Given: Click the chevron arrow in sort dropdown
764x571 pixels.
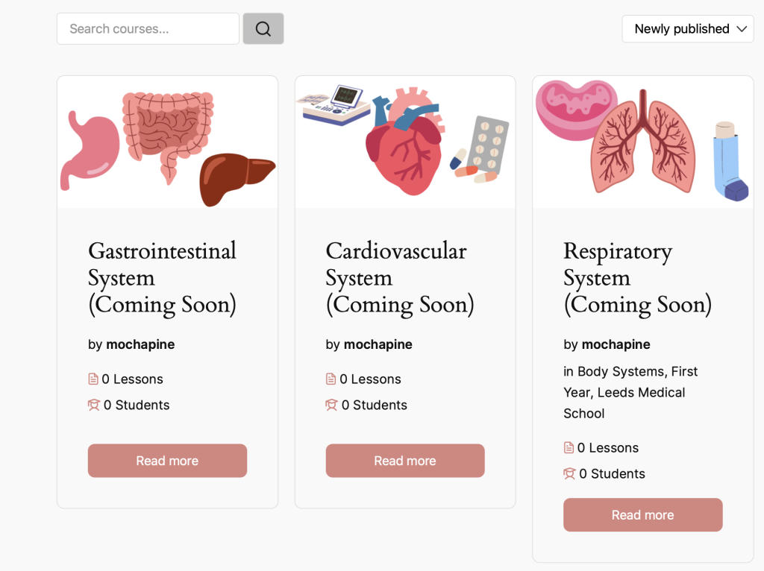Looking at the screenshot, I should tap(742, 29).
